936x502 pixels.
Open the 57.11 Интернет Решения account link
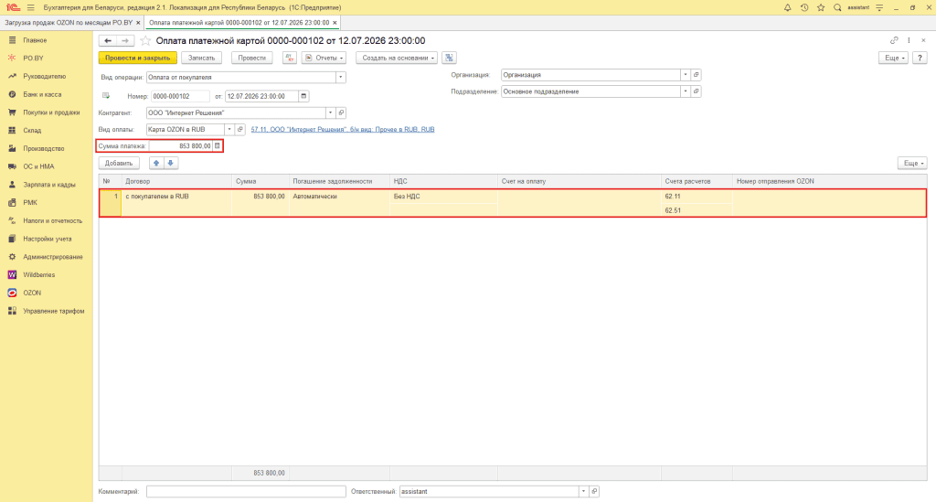tap(343, 130)
